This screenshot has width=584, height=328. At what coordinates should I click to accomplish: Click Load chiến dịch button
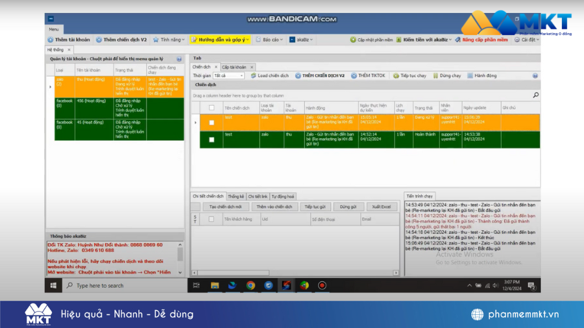270,75
